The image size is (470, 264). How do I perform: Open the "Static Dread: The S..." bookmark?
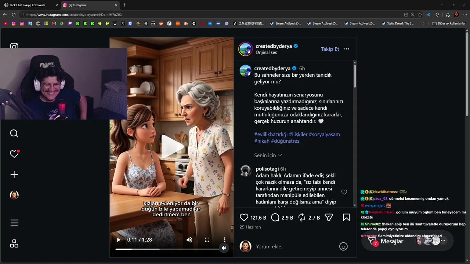coord(398,23)
